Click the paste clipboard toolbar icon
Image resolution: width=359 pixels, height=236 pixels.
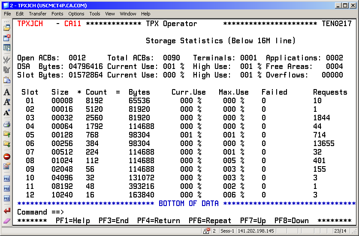pyautogui.click(x=7, y=80)
